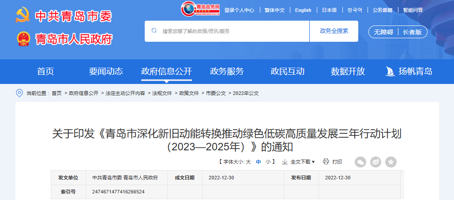Click the 政务全搜索 button
Image resolution: width=454 pixels, height=200 pixels.
[334, 31]
